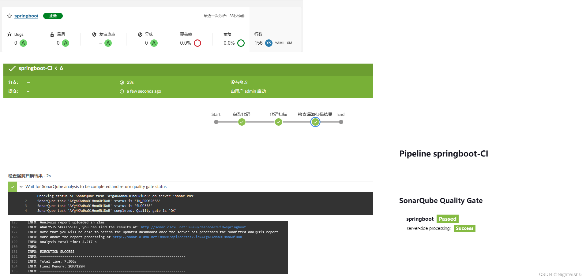Viewport: 586px width, 280px height.
Task: Click the 异味 rating A badge
Action: tap(154, 43)
